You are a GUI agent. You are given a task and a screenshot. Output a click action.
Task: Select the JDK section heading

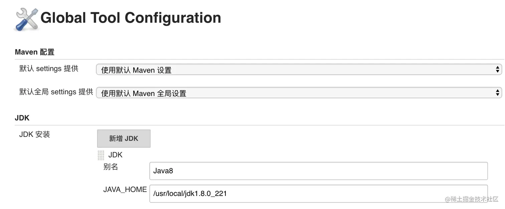[22, 118]
